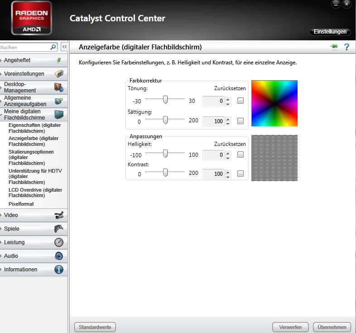The image size is (356, 333).
Task: Open Unterstützung für HDTV page
Action: coord(35,177)
